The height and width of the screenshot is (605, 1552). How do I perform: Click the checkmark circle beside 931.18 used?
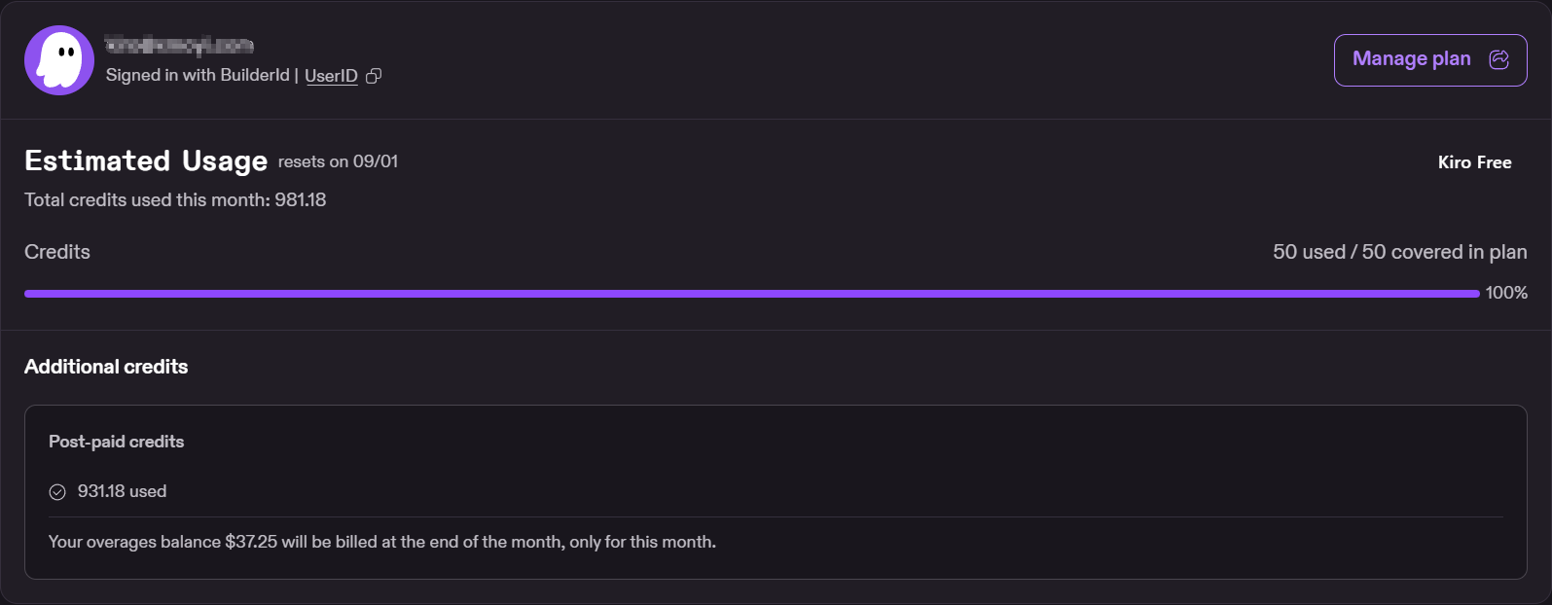point(57,492)
